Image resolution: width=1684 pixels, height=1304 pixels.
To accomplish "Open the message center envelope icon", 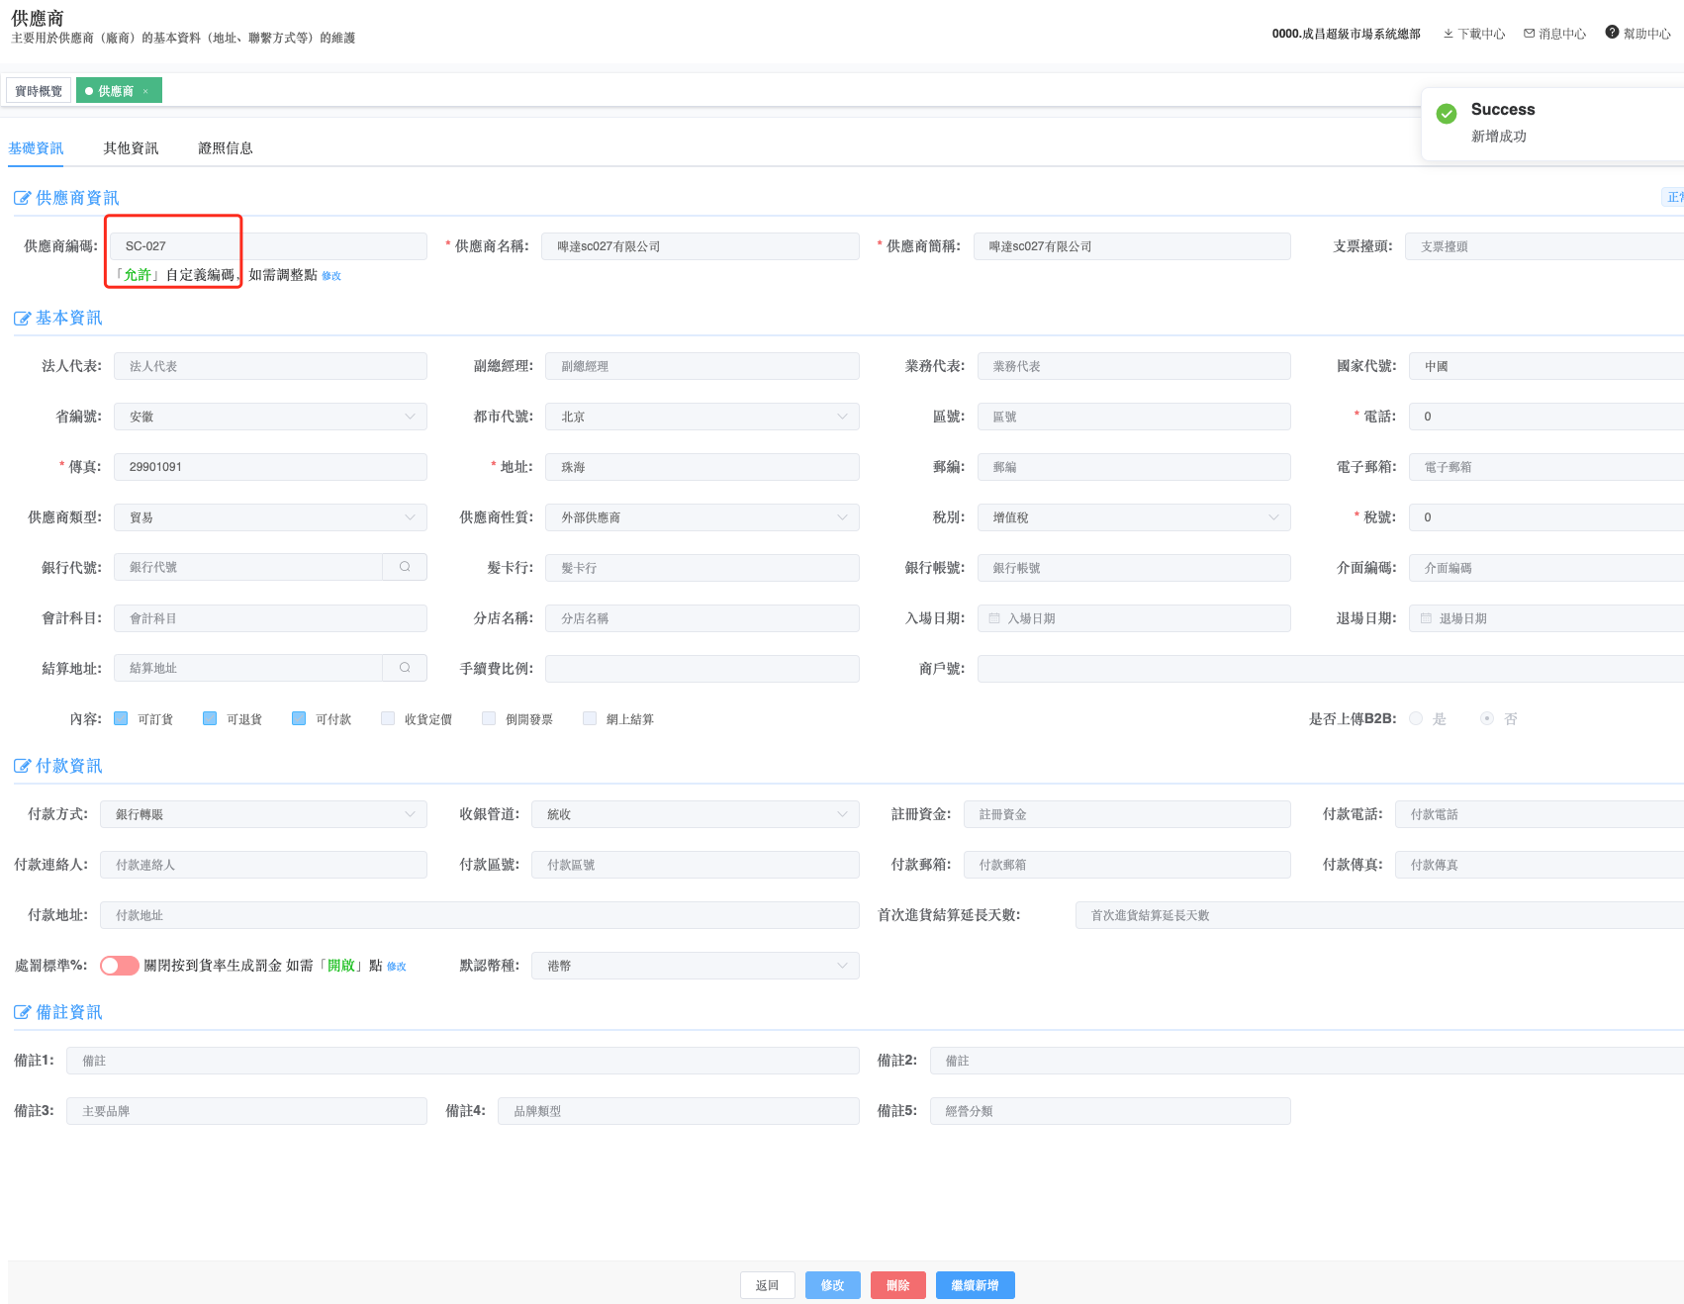I will pos(1530,34).
